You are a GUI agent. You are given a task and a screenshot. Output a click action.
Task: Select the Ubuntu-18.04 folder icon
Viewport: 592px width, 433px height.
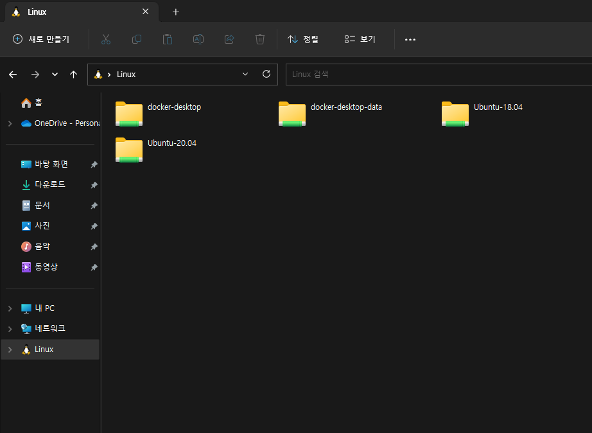coord(455,114)
